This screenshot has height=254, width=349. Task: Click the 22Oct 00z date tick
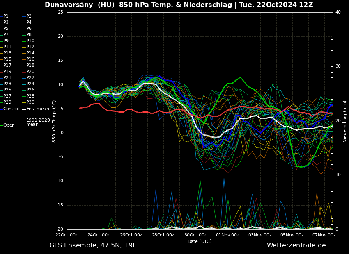point(67,235)
